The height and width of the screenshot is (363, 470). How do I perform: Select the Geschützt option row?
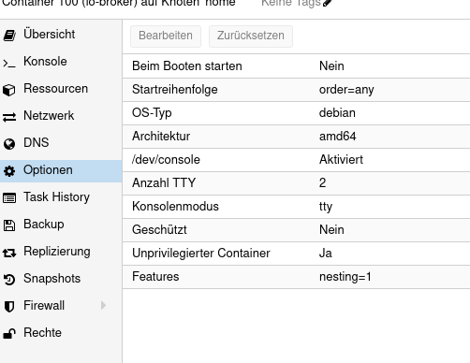296,230
